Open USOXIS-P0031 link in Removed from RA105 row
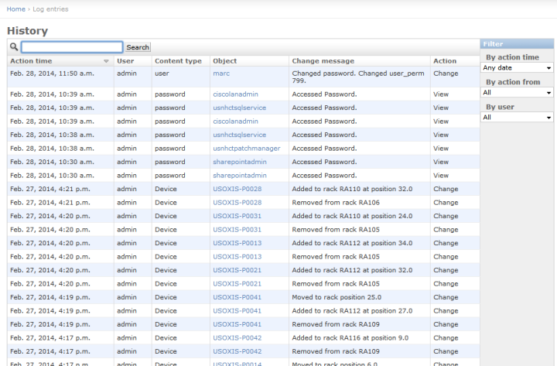The height and width of the screenshot is (366, 557). 237,230
